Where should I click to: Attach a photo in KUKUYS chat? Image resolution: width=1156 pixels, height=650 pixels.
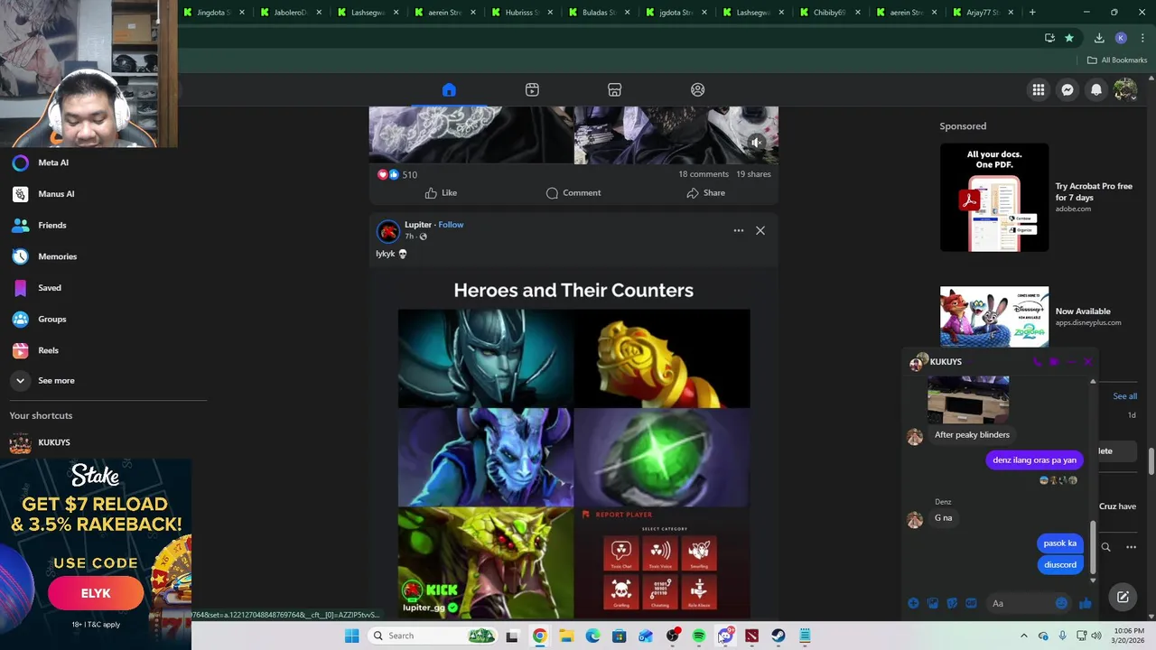[933, 603]
